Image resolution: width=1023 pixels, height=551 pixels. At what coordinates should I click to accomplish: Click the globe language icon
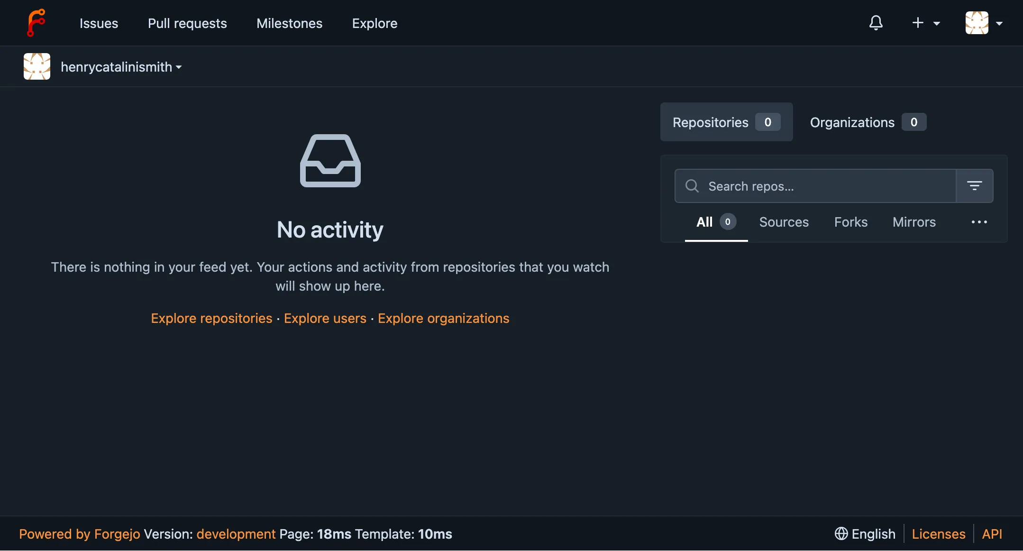841,534
